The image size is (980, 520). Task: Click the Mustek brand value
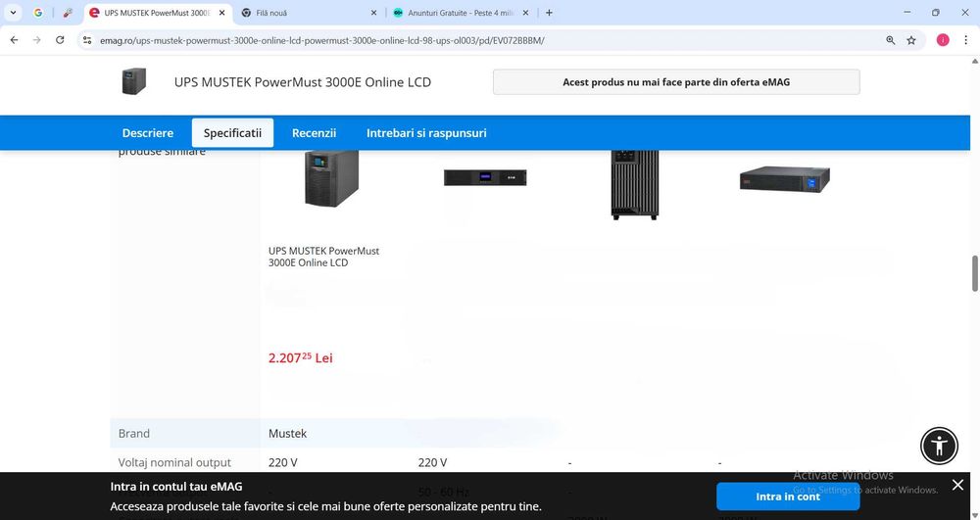pos(287,433)
